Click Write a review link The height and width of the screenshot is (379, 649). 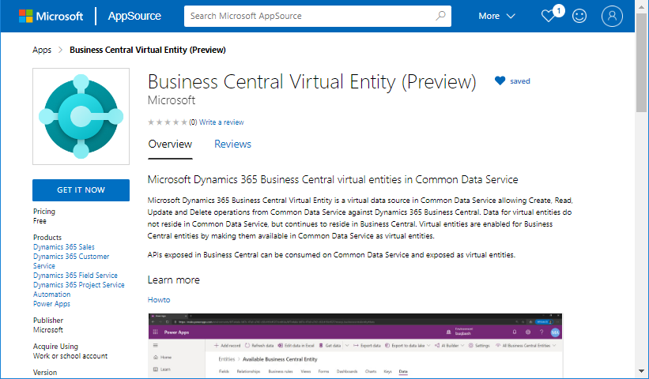(221, 122)
